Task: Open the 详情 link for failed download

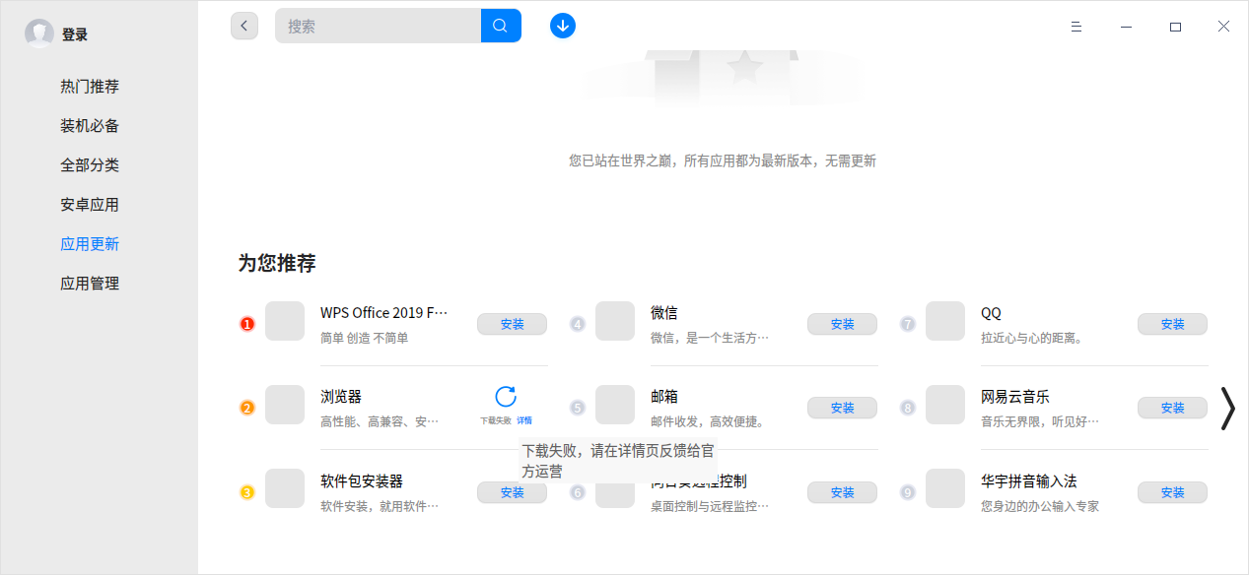Action: click(523, 419)
